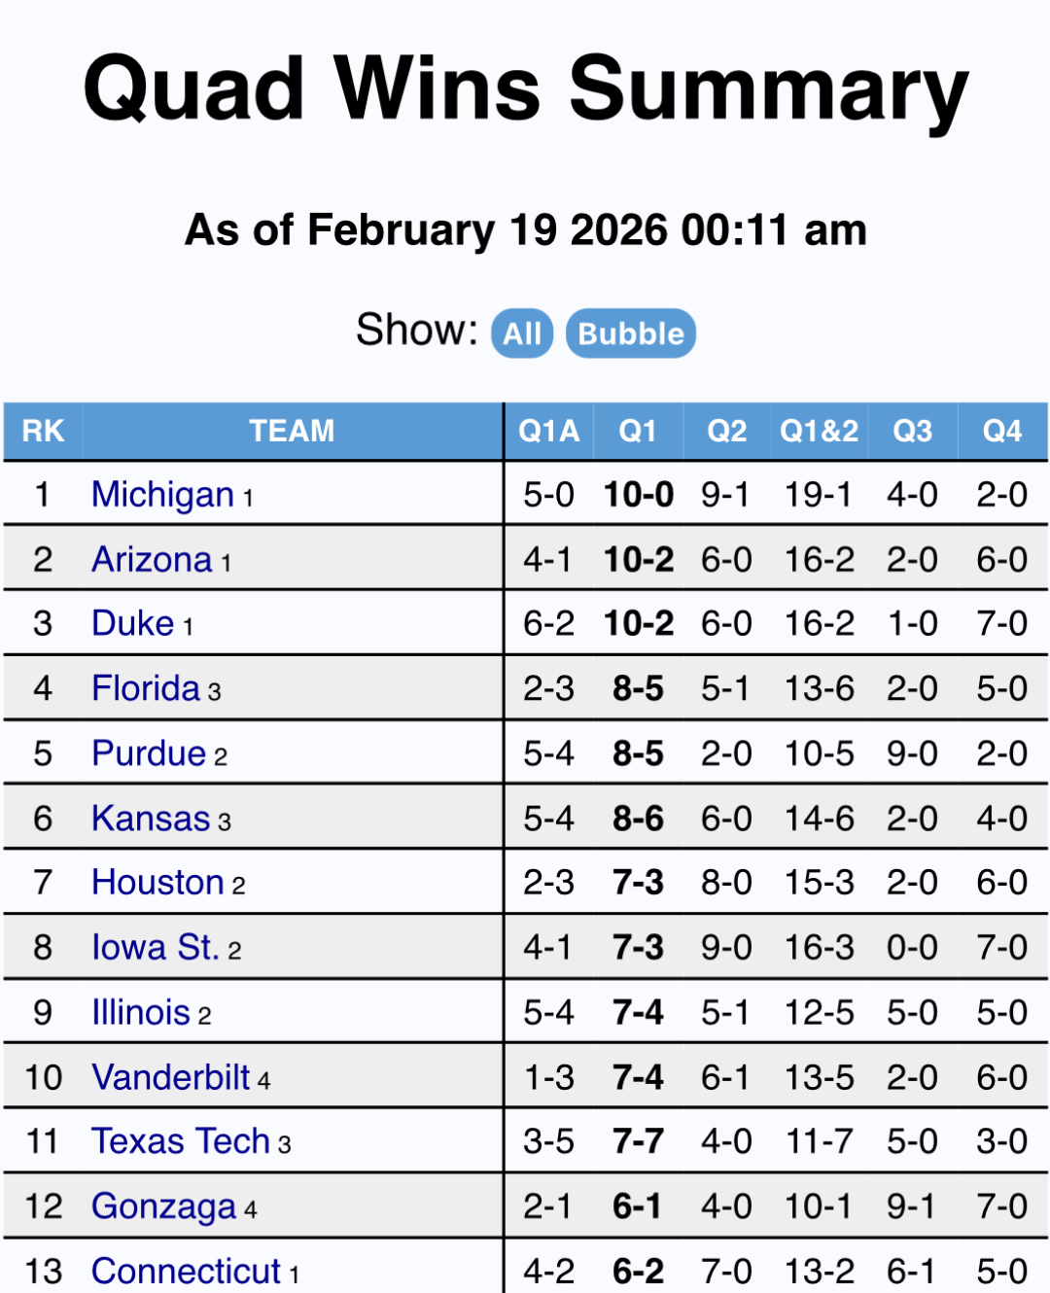Sort by the Q3 column header

pyautogui.click(x=912, y=431)
